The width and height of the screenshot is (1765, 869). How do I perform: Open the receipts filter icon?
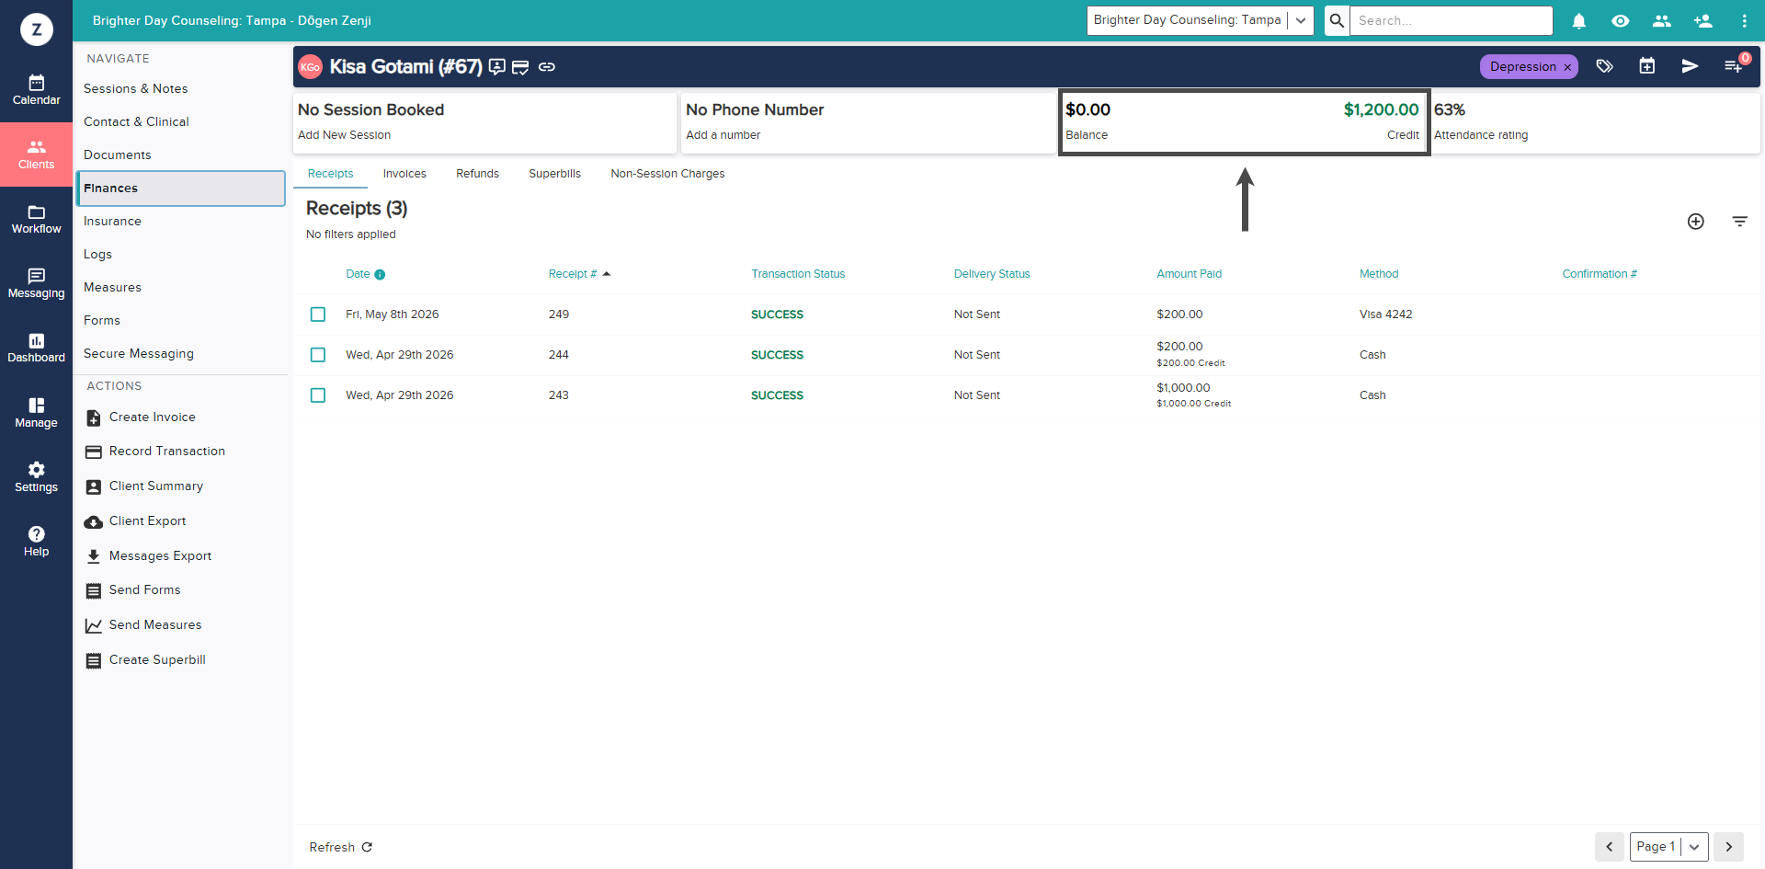1739,222
